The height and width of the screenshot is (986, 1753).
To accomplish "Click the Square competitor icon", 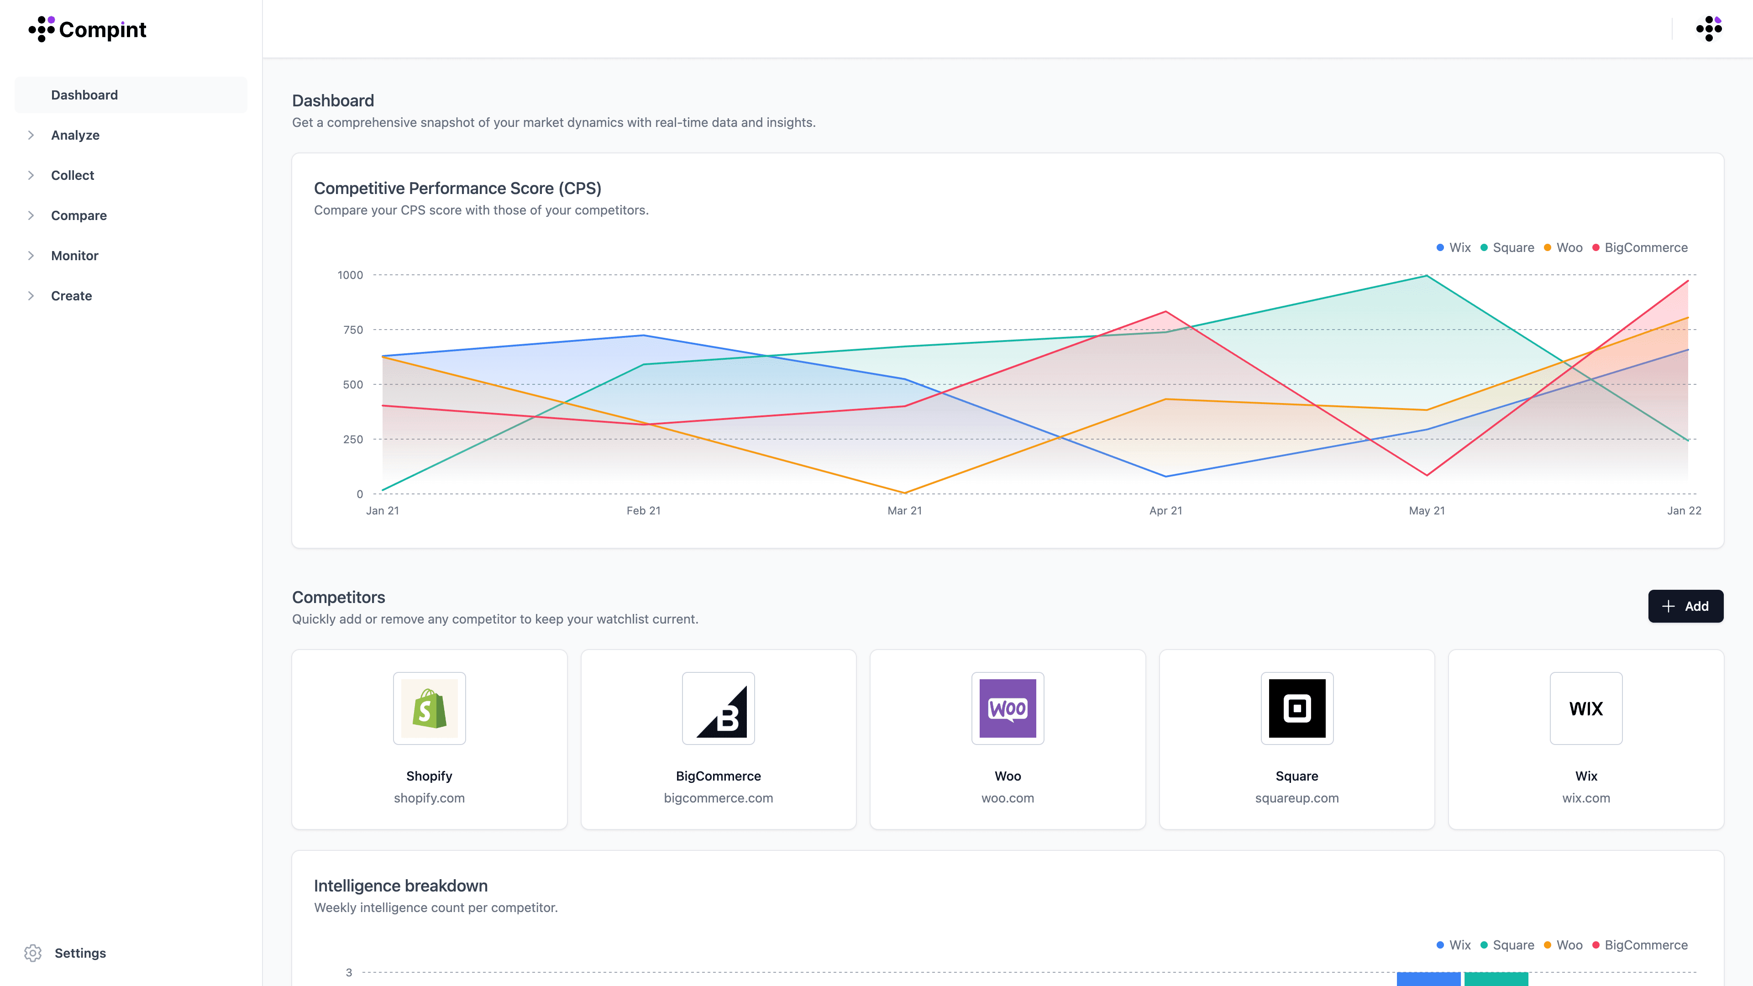I will 1296,708.
